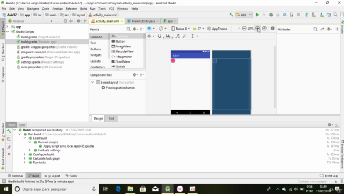Click toggle tasks view hammer icon in Build panel
Image resolution: width=344 pixels, height=194 pixels.
coord(9,131)
